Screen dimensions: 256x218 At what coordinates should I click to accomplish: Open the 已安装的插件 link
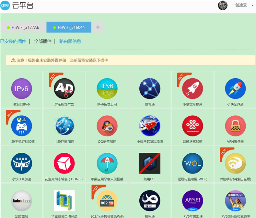[x=13, y=41]
